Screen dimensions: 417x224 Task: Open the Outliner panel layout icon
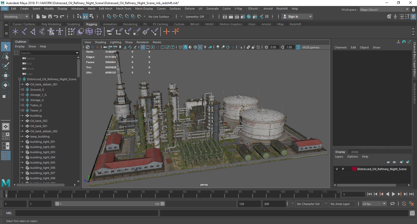(6, 156)
